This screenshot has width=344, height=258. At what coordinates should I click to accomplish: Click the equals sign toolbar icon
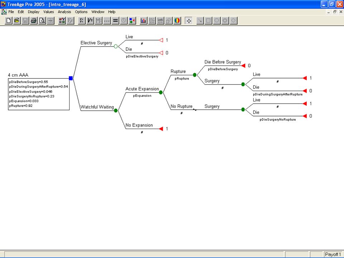click(x=115, y=21)
